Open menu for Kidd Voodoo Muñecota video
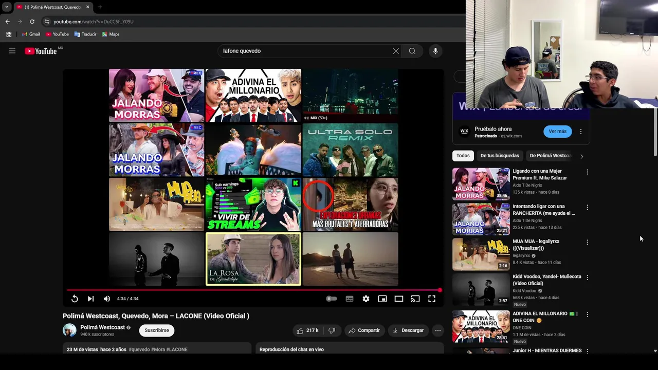This screenshot has width=658, height=370. click(x=587, y=277)
